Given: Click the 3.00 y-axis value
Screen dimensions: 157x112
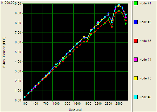Looking at the screenshot, I should pyautogui.click(x=18, y=72).
